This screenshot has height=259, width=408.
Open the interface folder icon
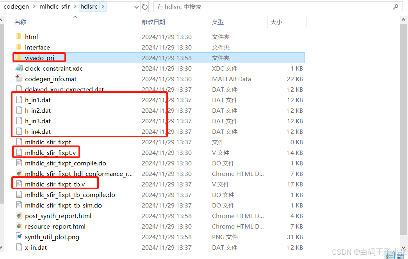[x=19, y=47]
